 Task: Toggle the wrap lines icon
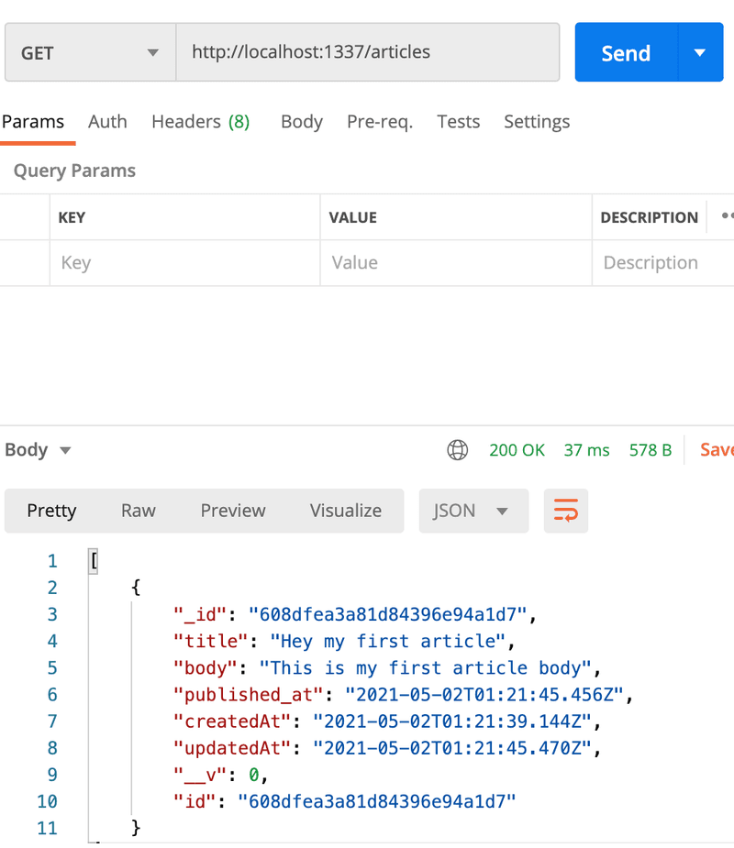[565, 511]
